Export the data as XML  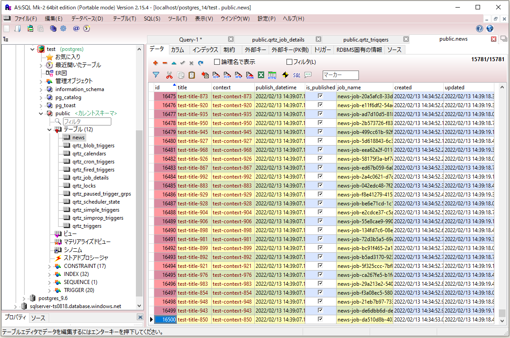coord(238,75)
